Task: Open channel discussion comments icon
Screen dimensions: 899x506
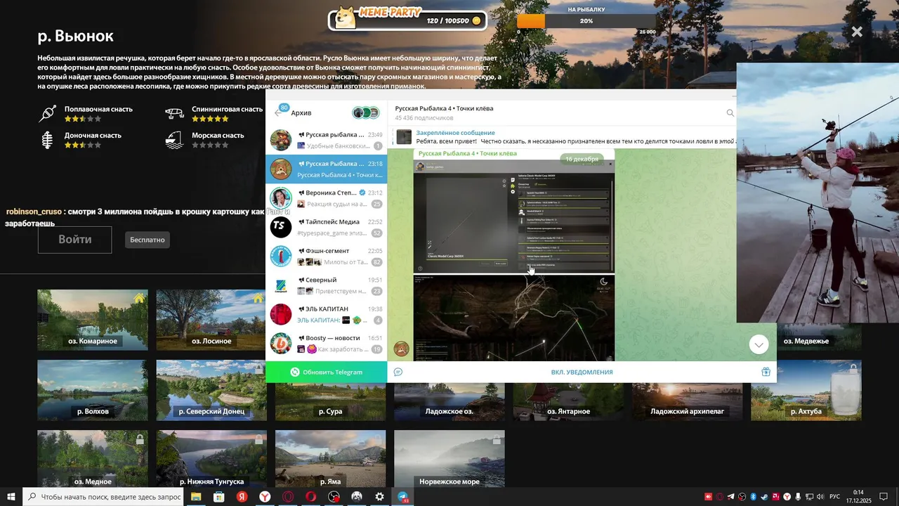Action: click(398, 372)
